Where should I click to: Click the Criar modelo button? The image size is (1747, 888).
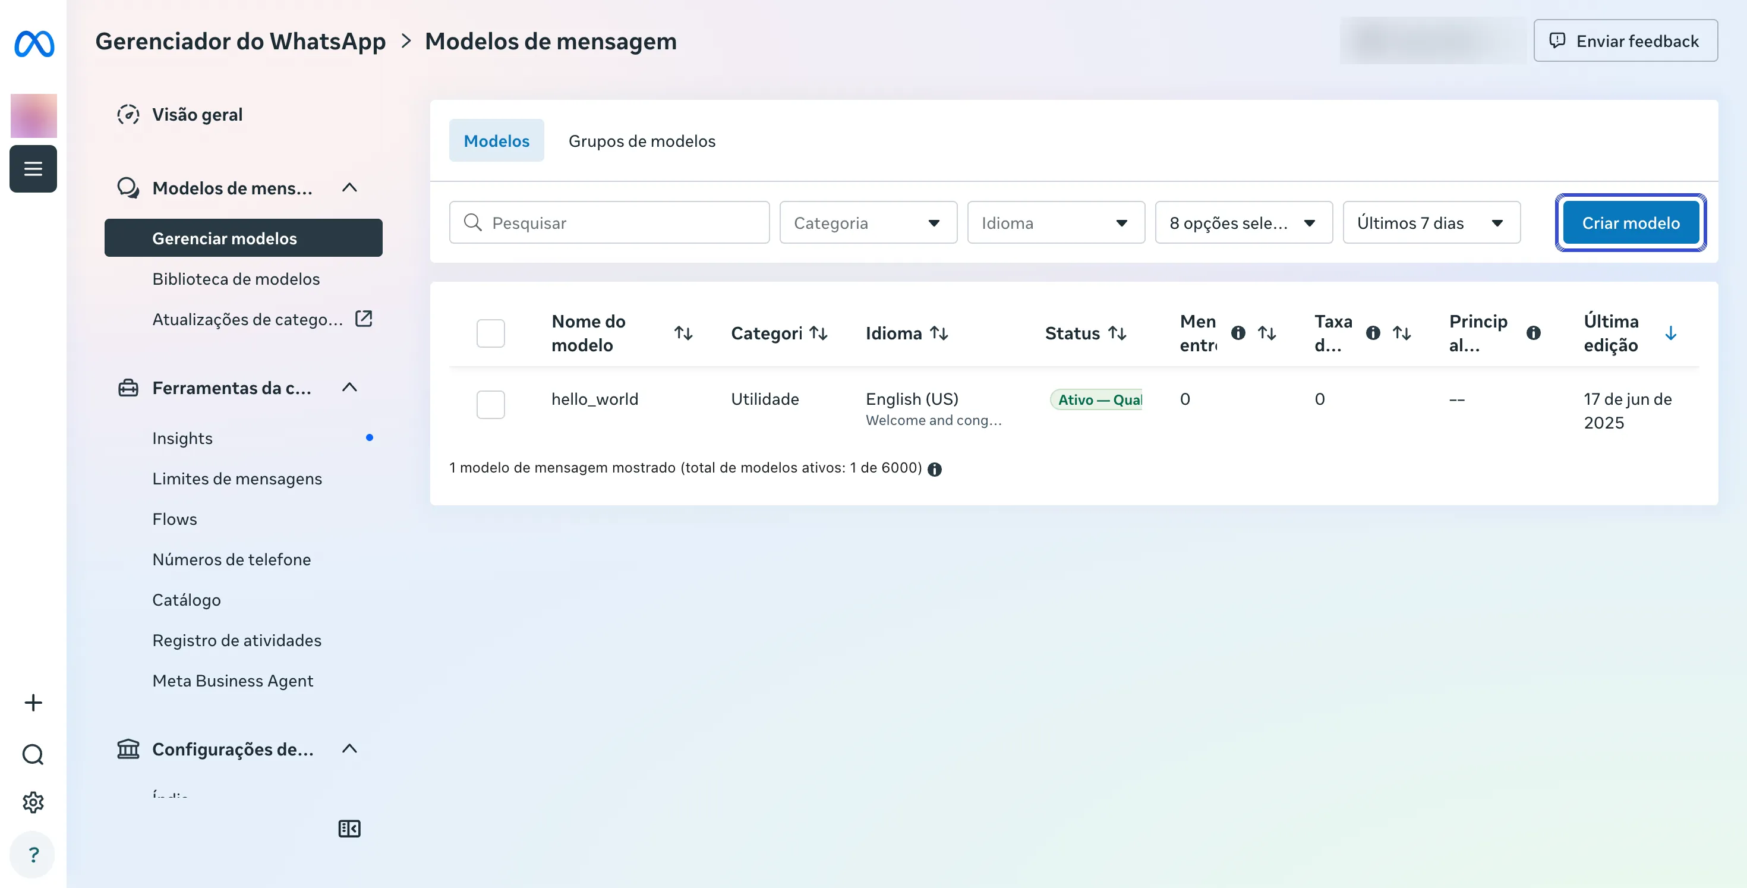1631,222
